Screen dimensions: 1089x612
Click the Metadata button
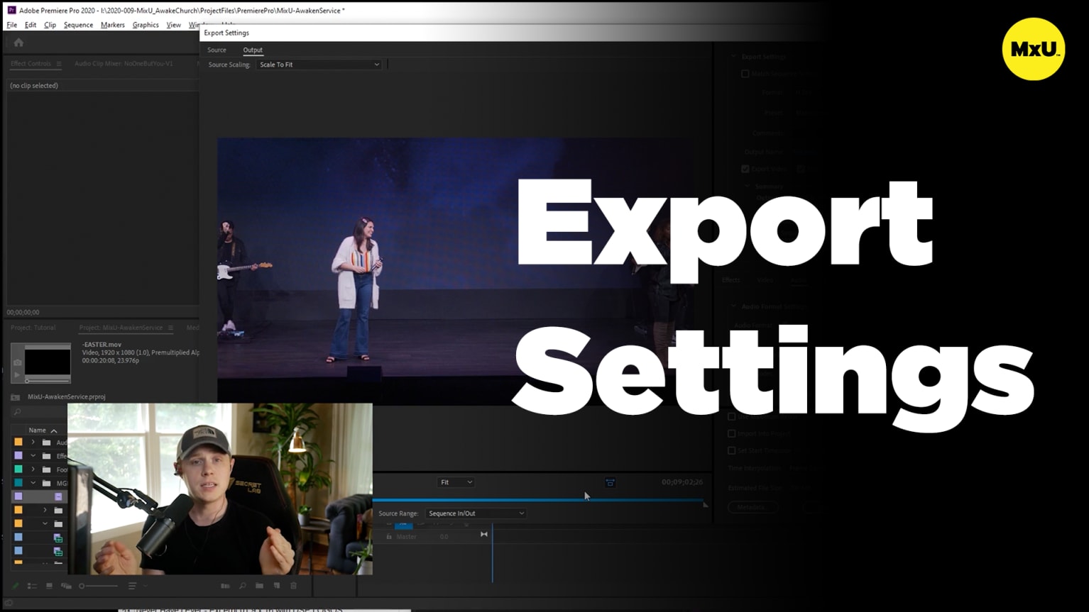753,507
